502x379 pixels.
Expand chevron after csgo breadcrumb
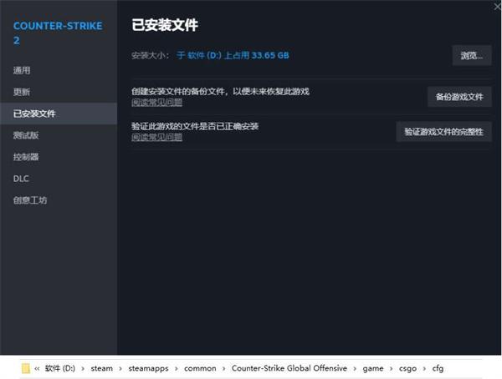(x=424, y=369)
